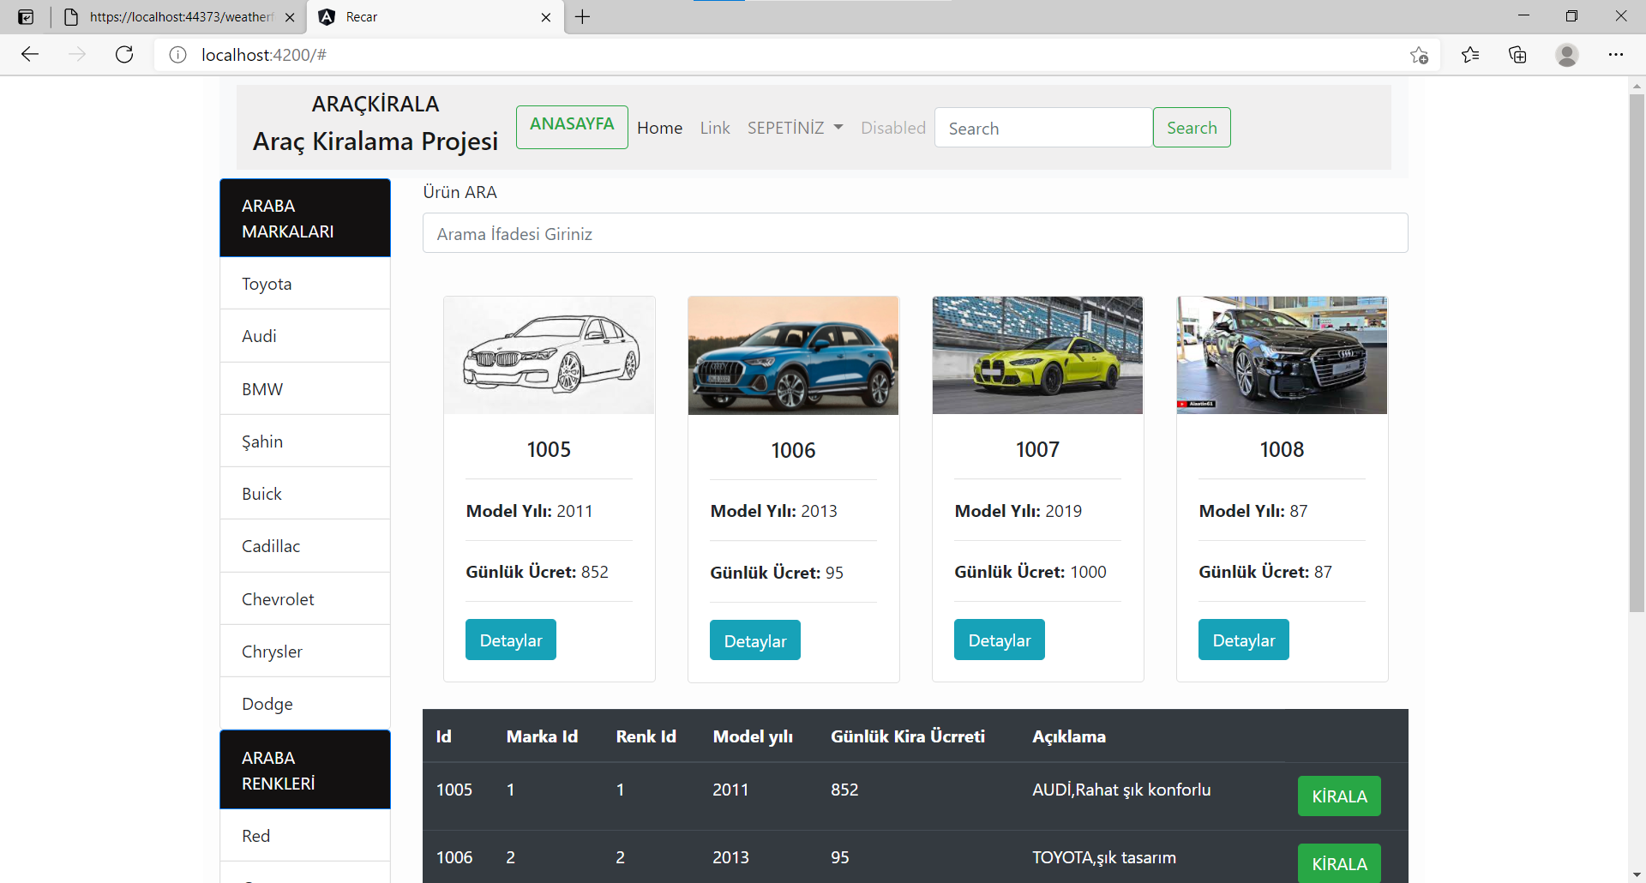Open the Settings and more ellipsis icon
The height and width of the screenshot is (883, 1646).
pos(1617,54)
